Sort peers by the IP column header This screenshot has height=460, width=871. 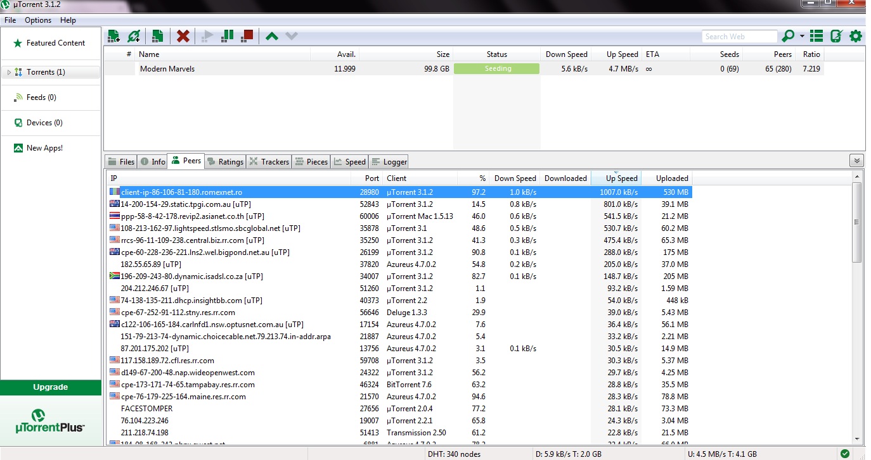coord(228,178)
